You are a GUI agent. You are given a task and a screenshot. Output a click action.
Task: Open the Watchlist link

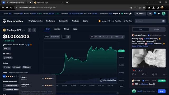tap(117, 21)
